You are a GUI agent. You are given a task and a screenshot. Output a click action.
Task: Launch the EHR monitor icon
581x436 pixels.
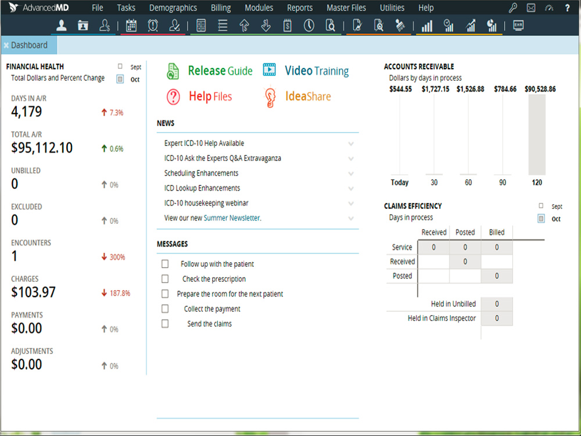(518, 25)
